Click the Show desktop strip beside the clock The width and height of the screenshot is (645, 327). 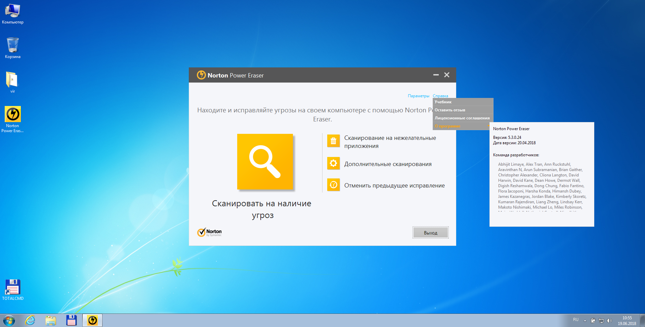point(642,321)
